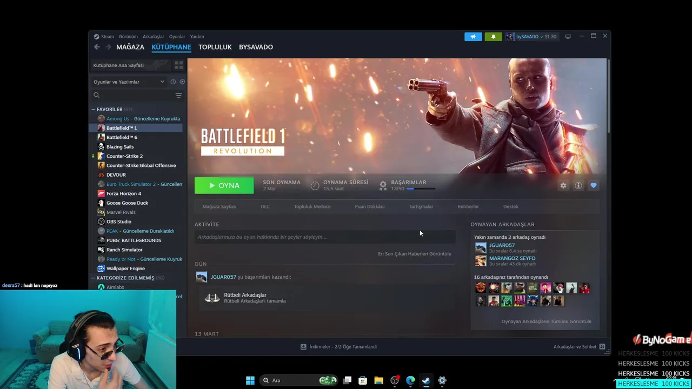The height and width of the screenshot is (389, 692).
Task: Click the achievements progress bar
Action: click(x=421, y=189)
